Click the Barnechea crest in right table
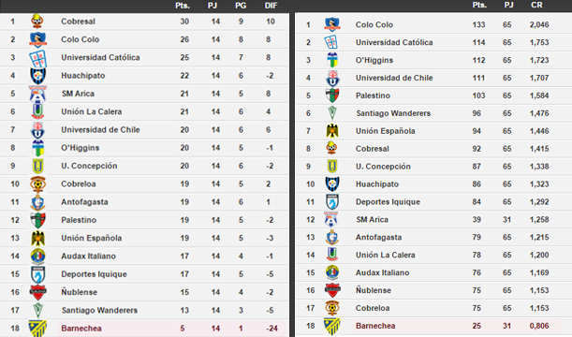The height and width of the screenshot is (337, 572). (x=332, y=326)
